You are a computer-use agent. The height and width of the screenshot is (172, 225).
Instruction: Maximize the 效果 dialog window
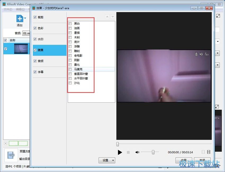click(x=201, y=8)
